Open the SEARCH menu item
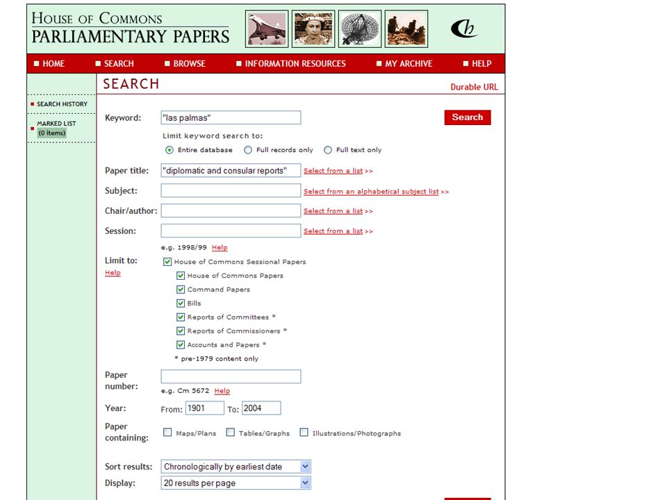 pyautogui.click(x=119, y=64)
